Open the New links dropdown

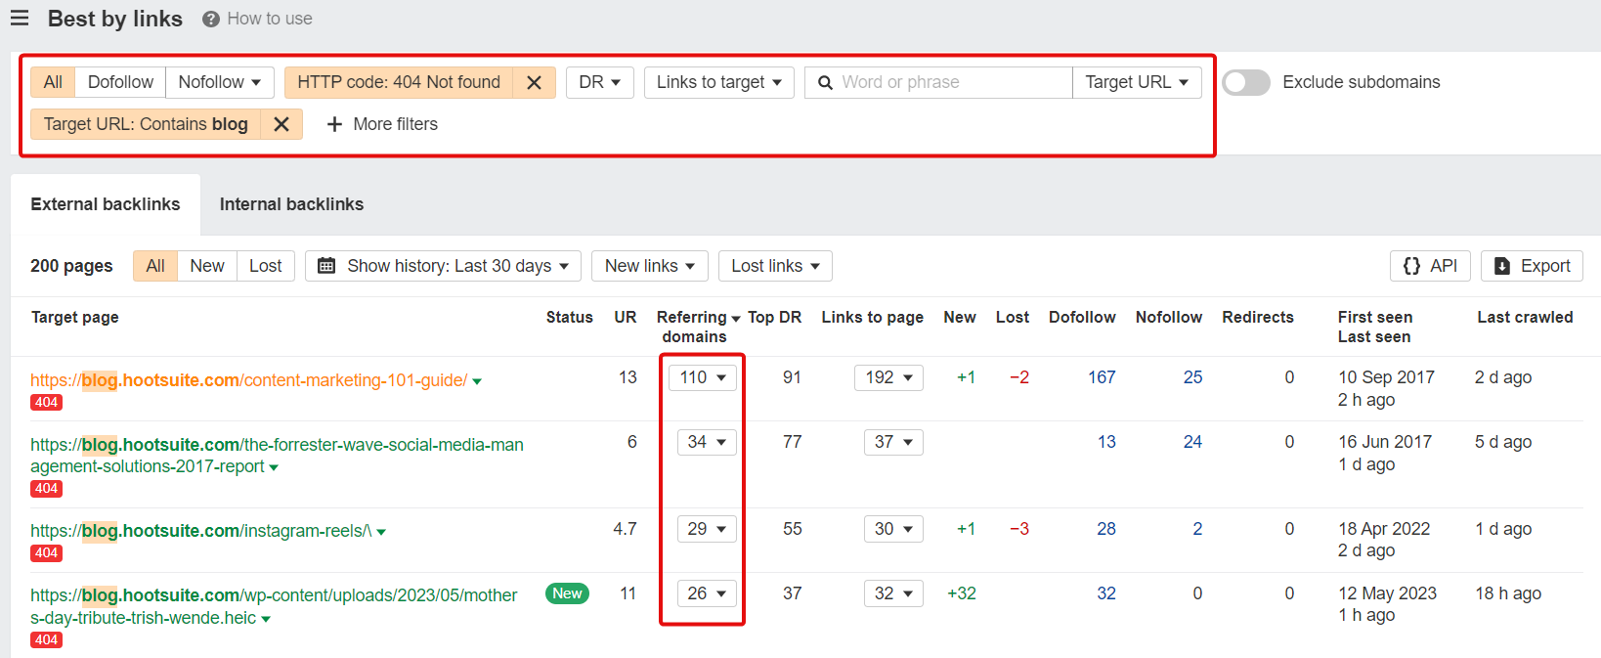point(650,266)
